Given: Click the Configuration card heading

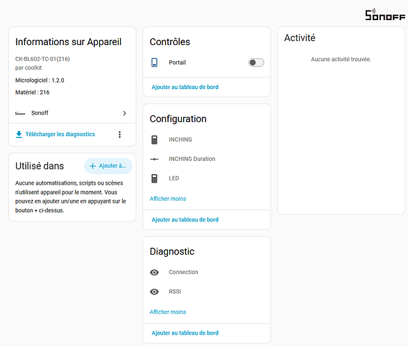Looking at the screenshot, I should (178, 119).
